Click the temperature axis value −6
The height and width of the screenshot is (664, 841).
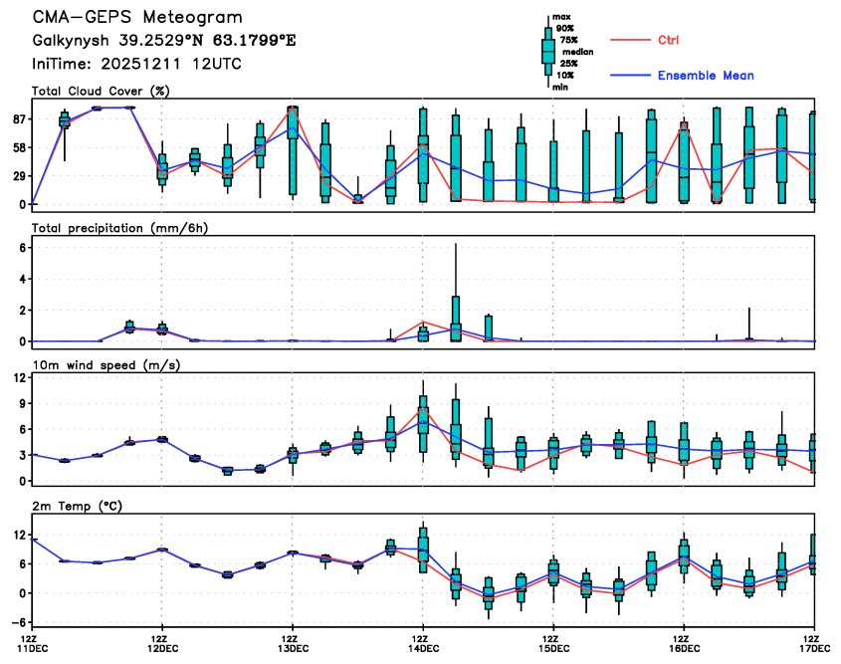18,622
